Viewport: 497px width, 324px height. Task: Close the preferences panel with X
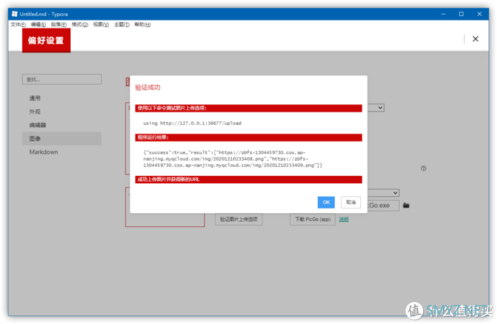point(475,39)
